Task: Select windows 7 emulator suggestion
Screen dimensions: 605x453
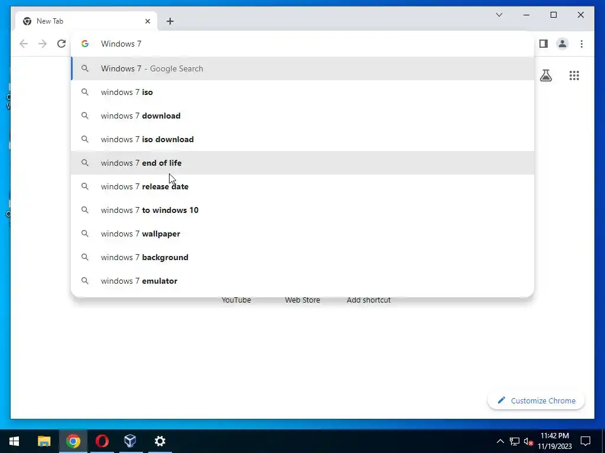Action: click(302, 281)
